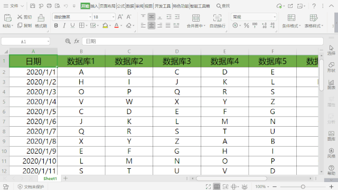Toggle Italic formatting
Screen dimensions: 338x190
point(64,26)
